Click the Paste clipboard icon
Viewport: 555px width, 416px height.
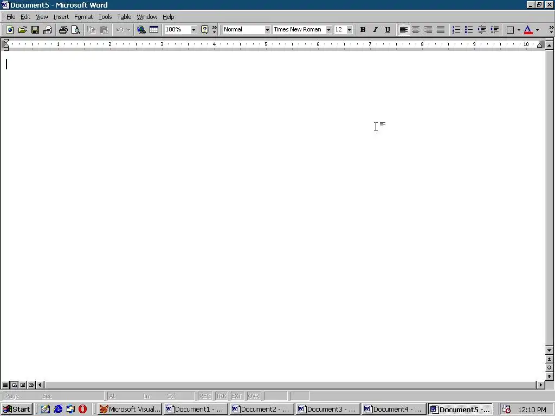(104, 30)
